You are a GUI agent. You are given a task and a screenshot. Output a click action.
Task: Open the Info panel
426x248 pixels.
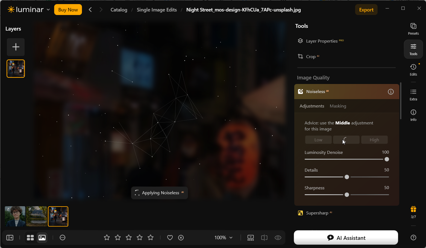(413, 115)
